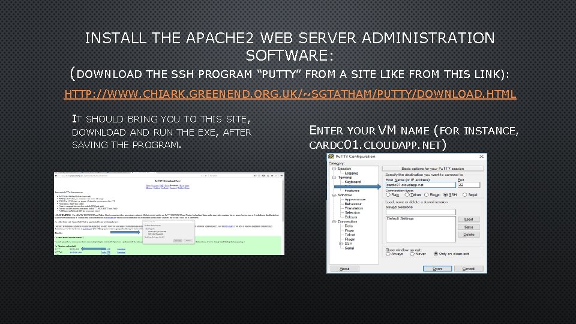
Task: Click the Host Name field containing cardc01.cloudapp.net
Action: (x=421, y=185)
